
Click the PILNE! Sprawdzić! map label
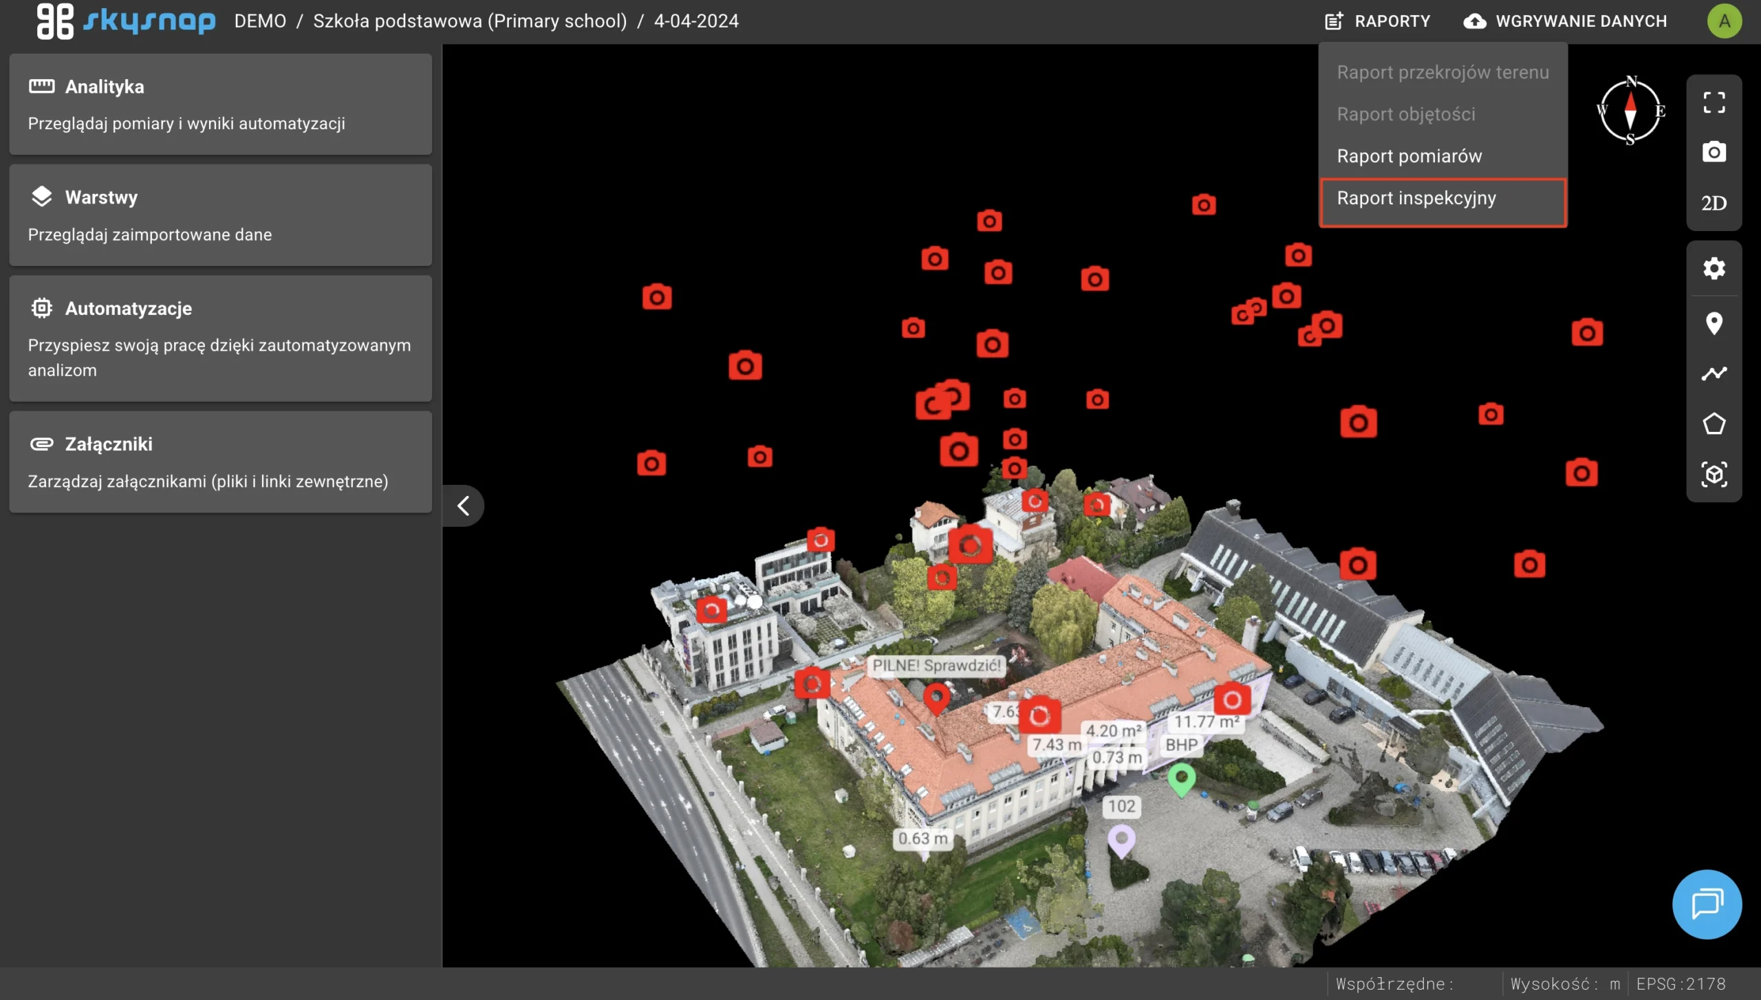pos(936,665)
